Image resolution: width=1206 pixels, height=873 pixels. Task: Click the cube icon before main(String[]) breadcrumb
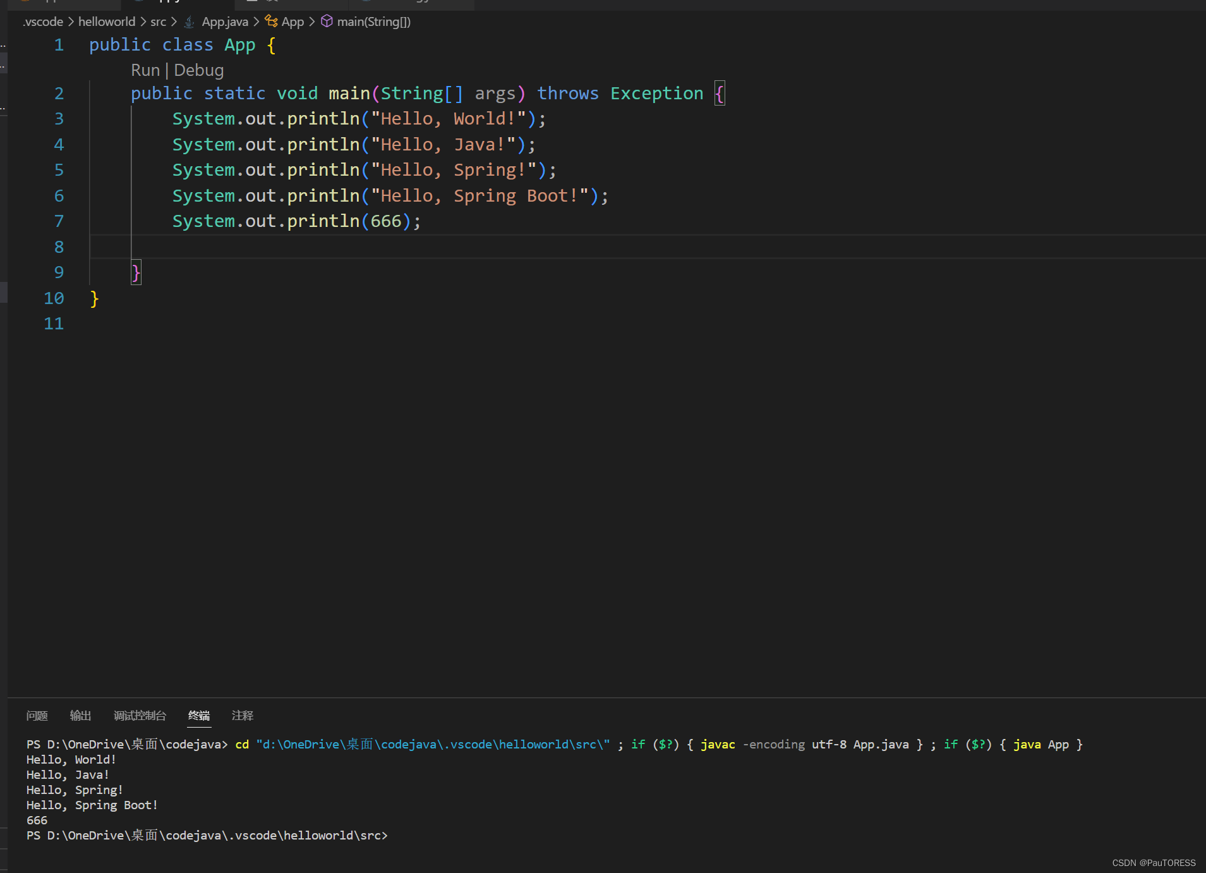(327, 21)
